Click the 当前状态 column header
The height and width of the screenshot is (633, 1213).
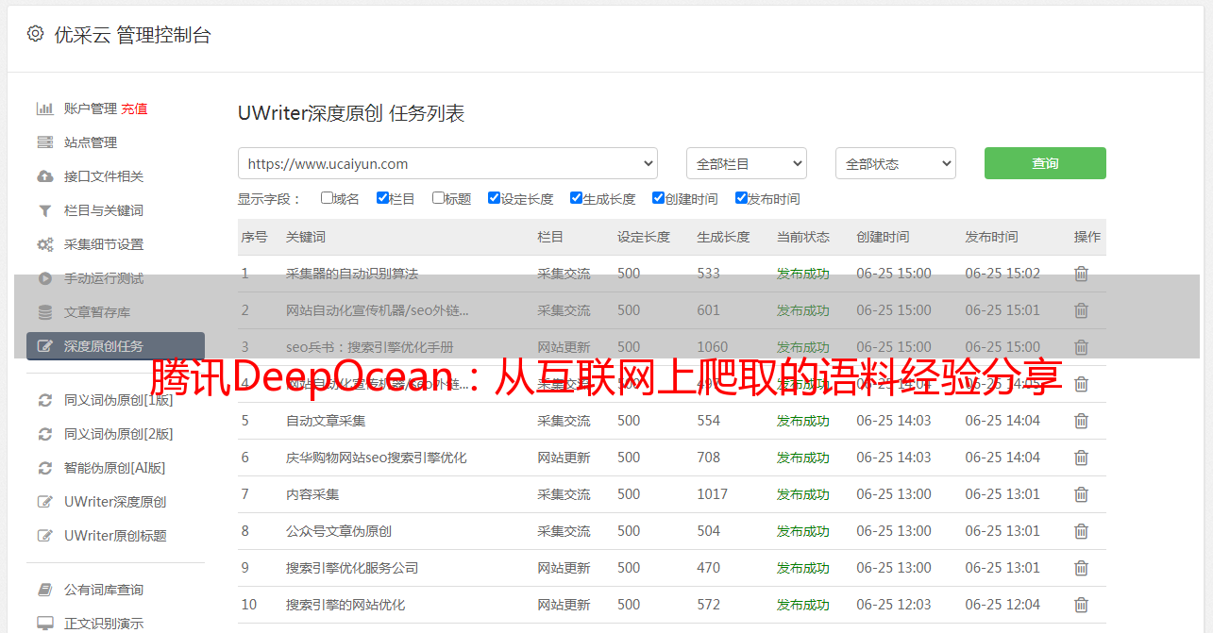tap(803, 237)
